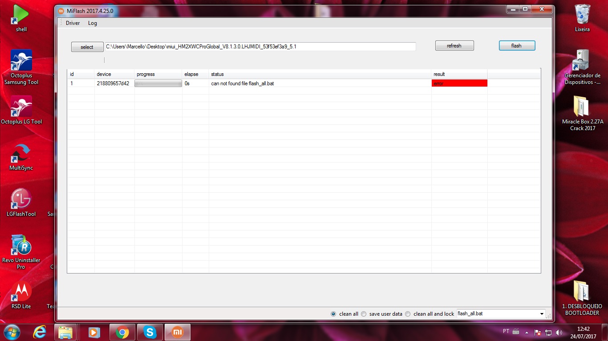Show hidden tray icons arrow
This screenshot has height=341, width=608.
(x=527, y=332)
